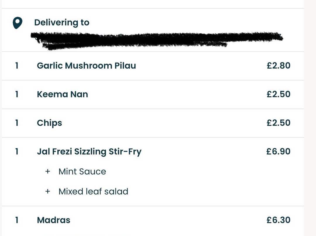316x236 pixels.
Task: Click the £6.90 price
Action: coord(278,151)
